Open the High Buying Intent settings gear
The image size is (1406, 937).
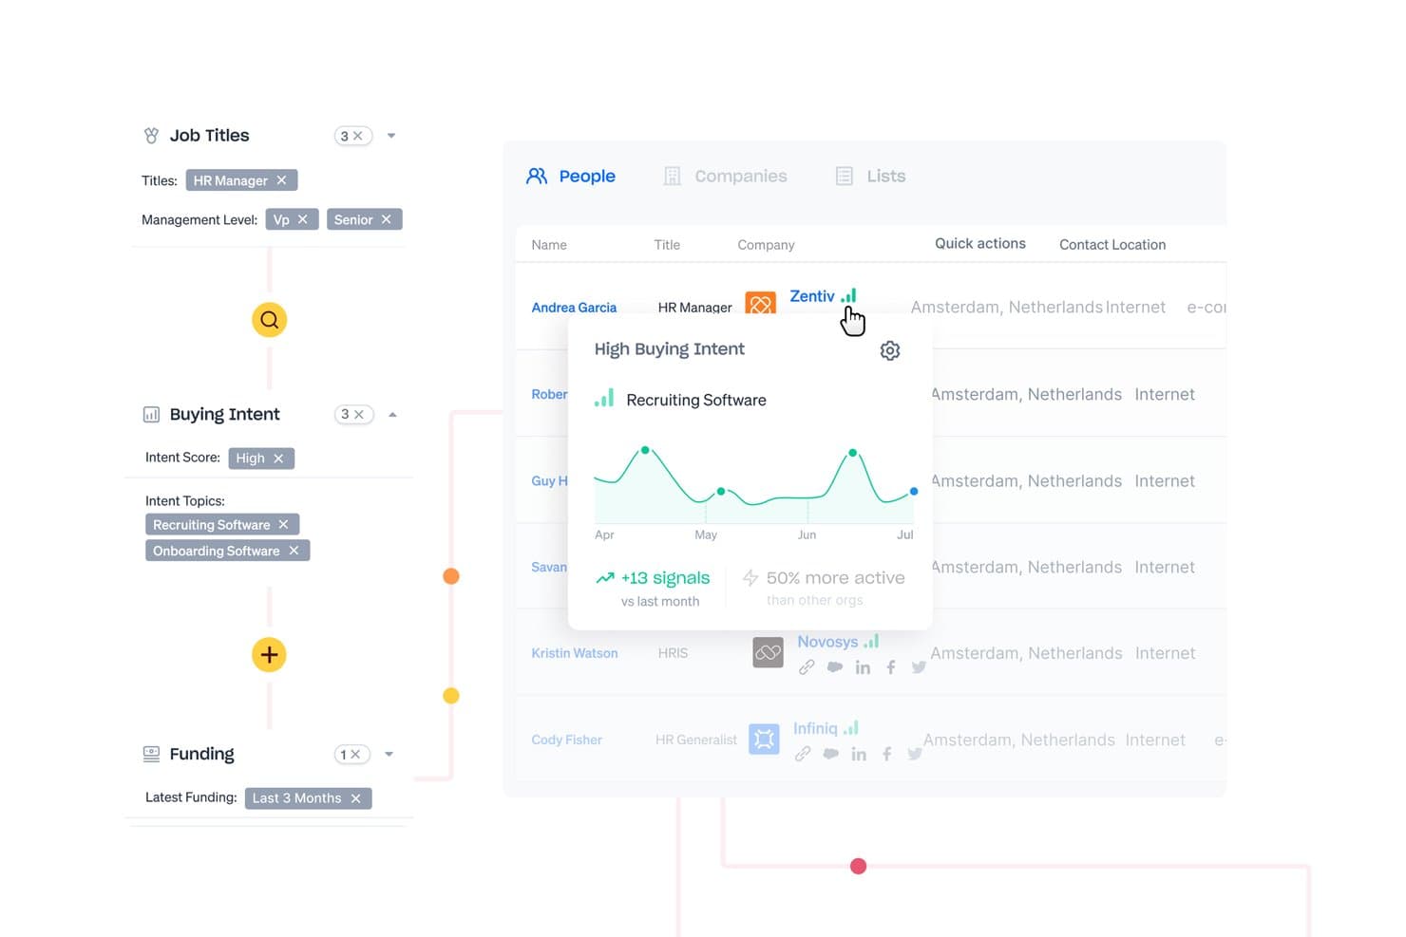(890, 350)
